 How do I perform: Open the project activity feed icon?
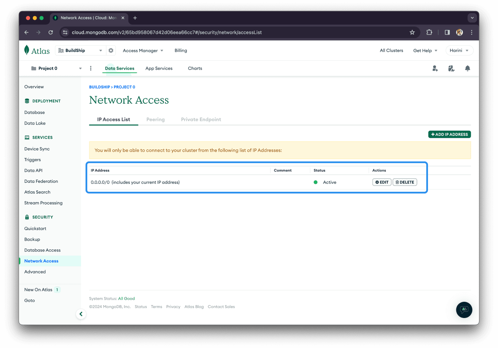tap(451, 68)
